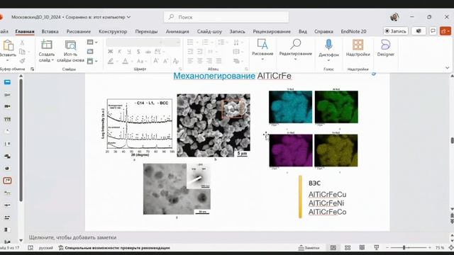Open the EndNote 20 tab

[x=353, y=31]
